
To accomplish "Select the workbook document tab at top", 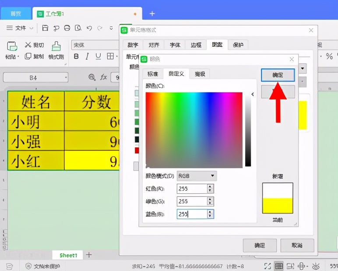I will click(87, 14).
